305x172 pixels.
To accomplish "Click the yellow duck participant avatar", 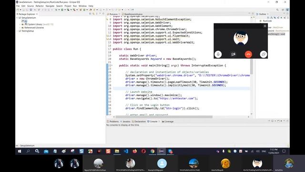I will click(x=225, y=163).
